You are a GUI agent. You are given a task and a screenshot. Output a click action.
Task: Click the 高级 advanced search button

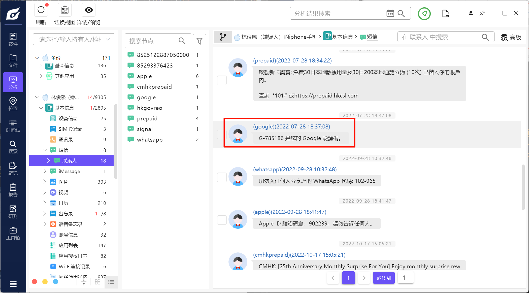tap(511, 37)
